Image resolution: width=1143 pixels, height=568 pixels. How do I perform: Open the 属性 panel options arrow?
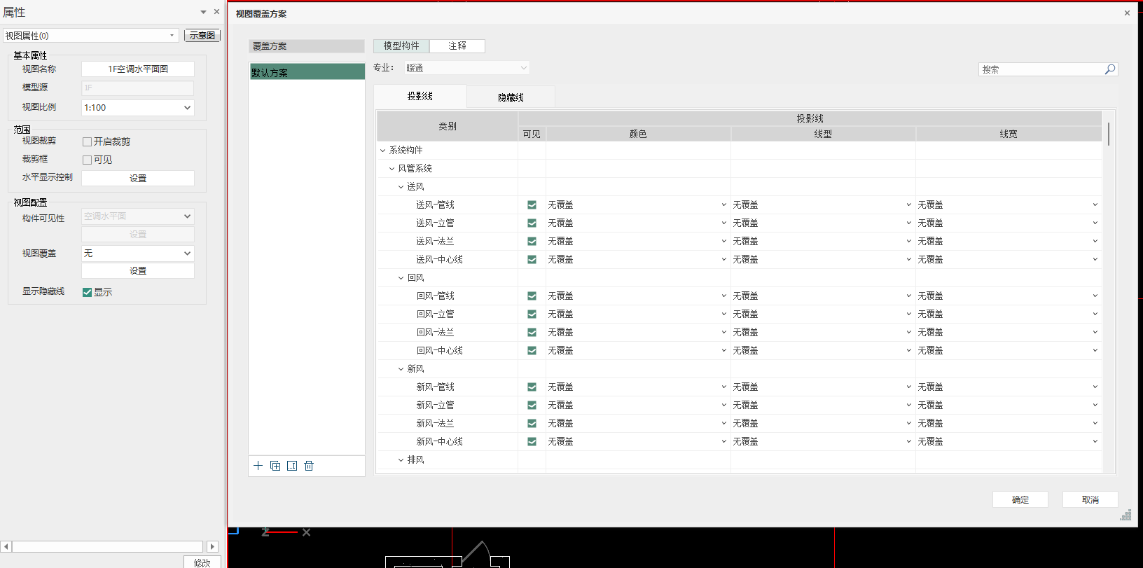pyautogui.click(x=203, y=12)
